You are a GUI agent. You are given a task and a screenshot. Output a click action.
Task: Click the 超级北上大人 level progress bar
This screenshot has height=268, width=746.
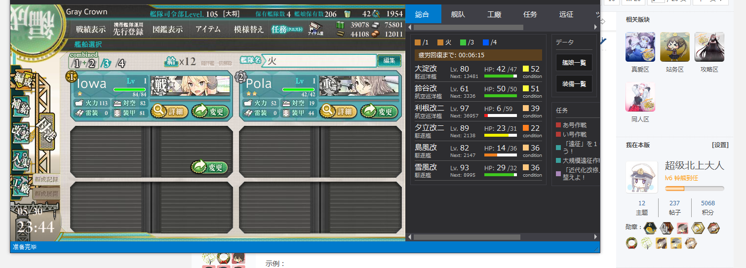(694, 189)
